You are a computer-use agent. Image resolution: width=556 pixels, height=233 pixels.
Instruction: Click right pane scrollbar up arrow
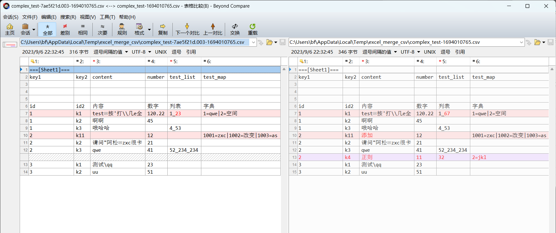(x=552, y=69)
